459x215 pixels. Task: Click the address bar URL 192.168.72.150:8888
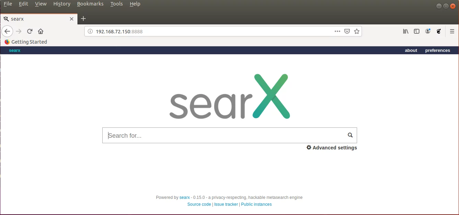pos(119,31)
